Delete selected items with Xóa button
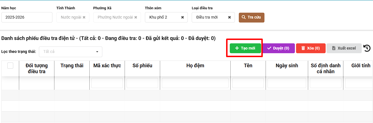The width and height of the screenshot is (373, 123). click(311, 48)
